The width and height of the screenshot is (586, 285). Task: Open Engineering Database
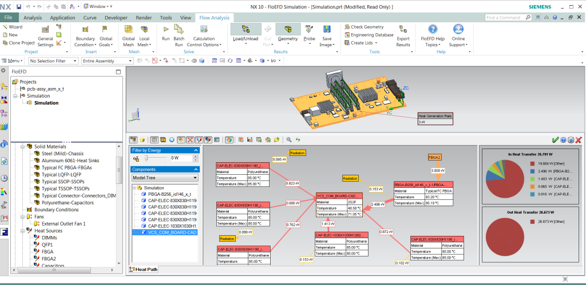[x=369, y=35]
